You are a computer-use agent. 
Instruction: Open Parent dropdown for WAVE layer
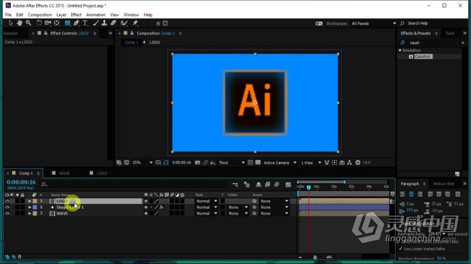pos(274,214)
